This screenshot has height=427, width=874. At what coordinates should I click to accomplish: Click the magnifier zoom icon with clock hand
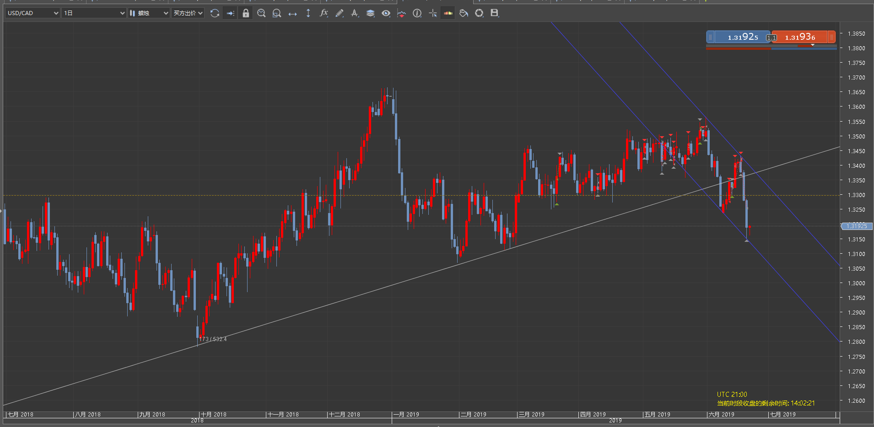(261, 13)
